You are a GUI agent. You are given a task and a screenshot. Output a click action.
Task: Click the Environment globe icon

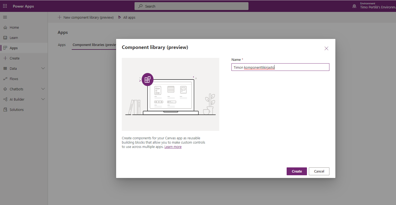354,6
